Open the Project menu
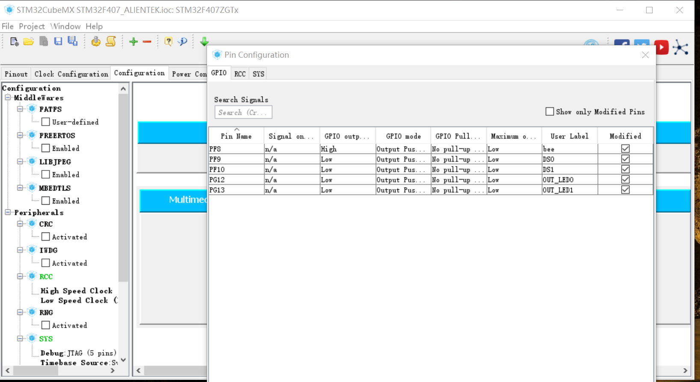The image size is (700, 382). pos(32,26)
